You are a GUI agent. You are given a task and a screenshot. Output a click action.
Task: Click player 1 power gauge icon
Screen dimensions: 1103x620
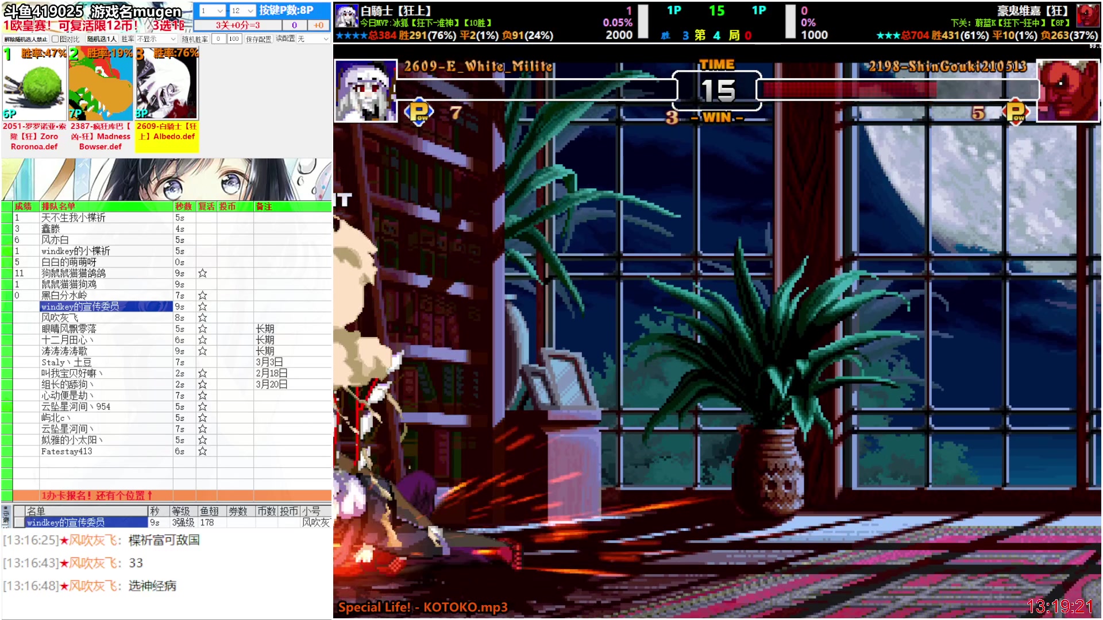point(419,111)
